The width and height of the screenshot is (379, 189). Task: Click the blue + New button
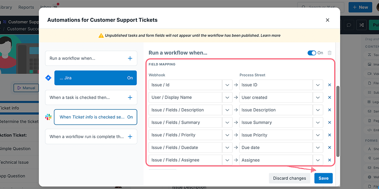coord(360,7)
